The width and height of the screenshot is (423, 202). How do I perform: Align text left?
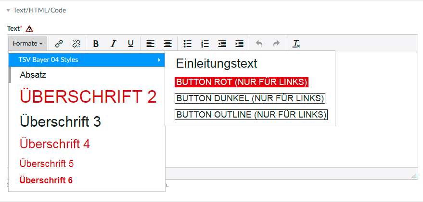point(151,44)
